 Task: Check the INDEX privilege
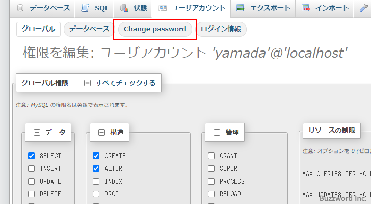click(x=96, y=181)
